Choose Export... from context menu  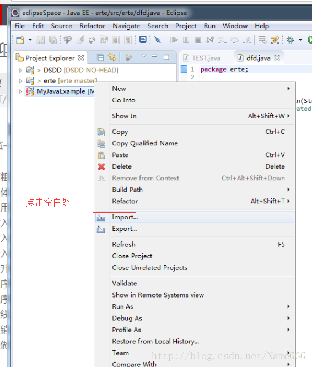pyautogui.click(x=194, y=229)
